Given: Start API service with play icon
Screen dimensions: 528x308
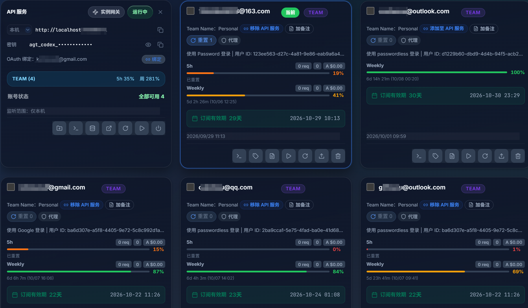Looking at the screenshot, I should (x=142, y=128).
